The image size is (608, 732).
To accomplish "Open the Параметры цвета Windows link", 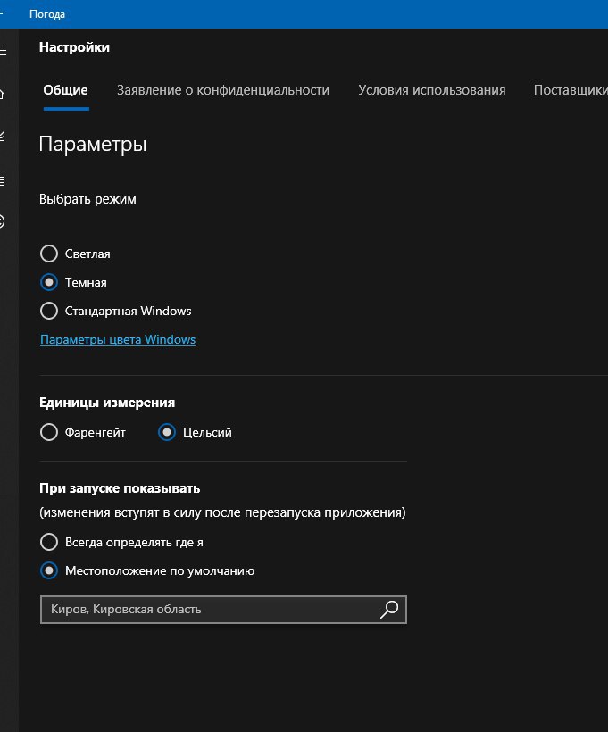I will point(118,339).
